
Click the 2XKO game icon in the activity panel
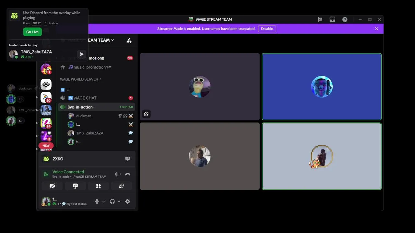tap(46, 159)
